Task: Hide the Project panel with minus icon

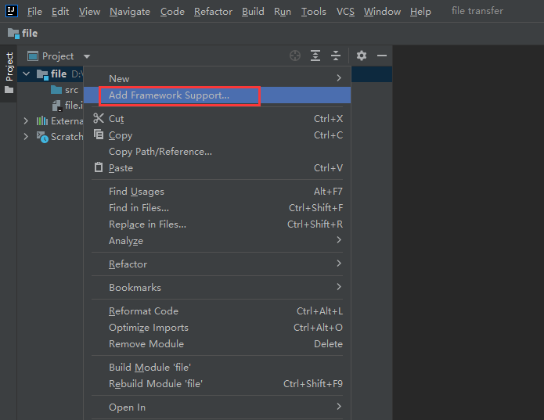Action: 382,56
